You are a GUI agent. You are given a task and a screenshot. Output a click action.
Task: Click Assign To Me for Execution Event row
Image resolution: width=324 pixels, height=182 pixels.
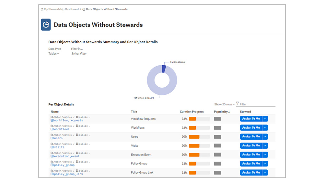251,155
